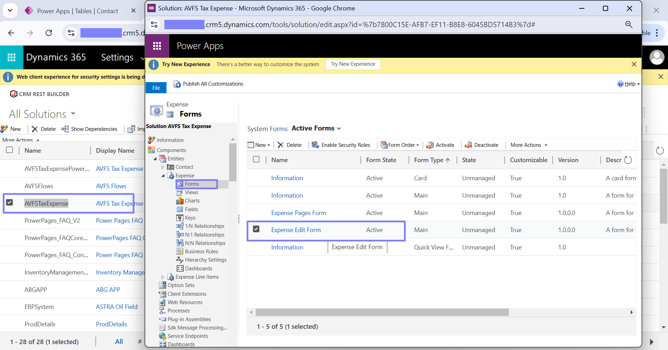The image size is (668, 350).
Task: Open the Active Forms view selector dropdown
Action: [316, 128]
